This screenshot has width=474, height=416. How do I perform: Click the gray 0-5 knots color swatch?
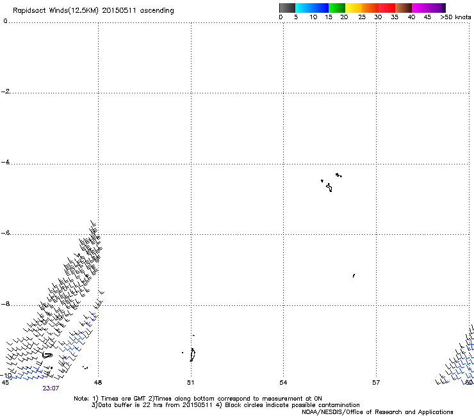[287, 8]
